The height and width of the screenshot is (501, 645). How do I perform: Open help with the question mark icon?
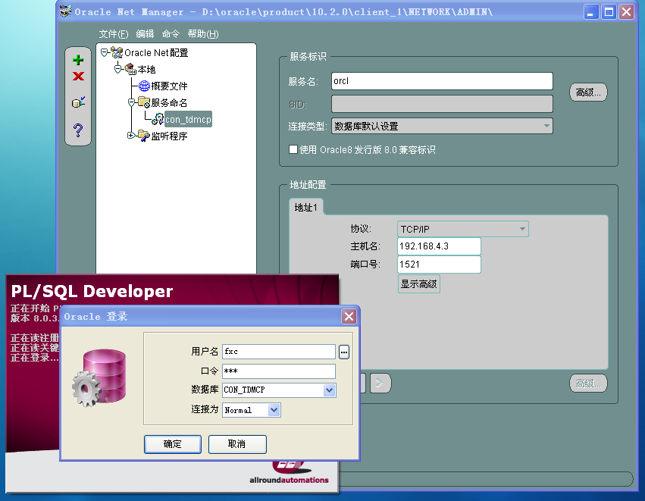tap(78, 130)
